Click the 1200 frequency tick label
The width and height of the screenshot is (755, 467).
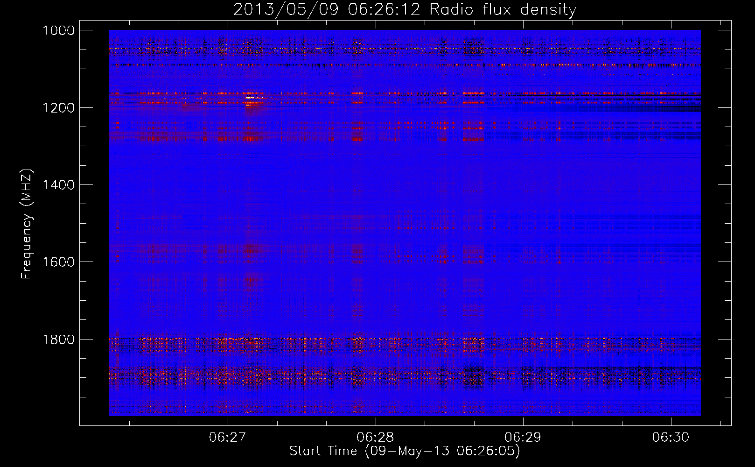tap(58, 108)
